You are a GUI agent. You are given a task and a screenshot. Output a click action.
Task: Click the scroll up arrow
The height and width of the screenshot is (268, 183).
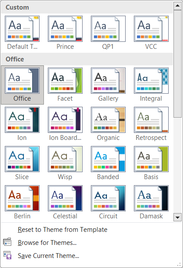point(177,6)
